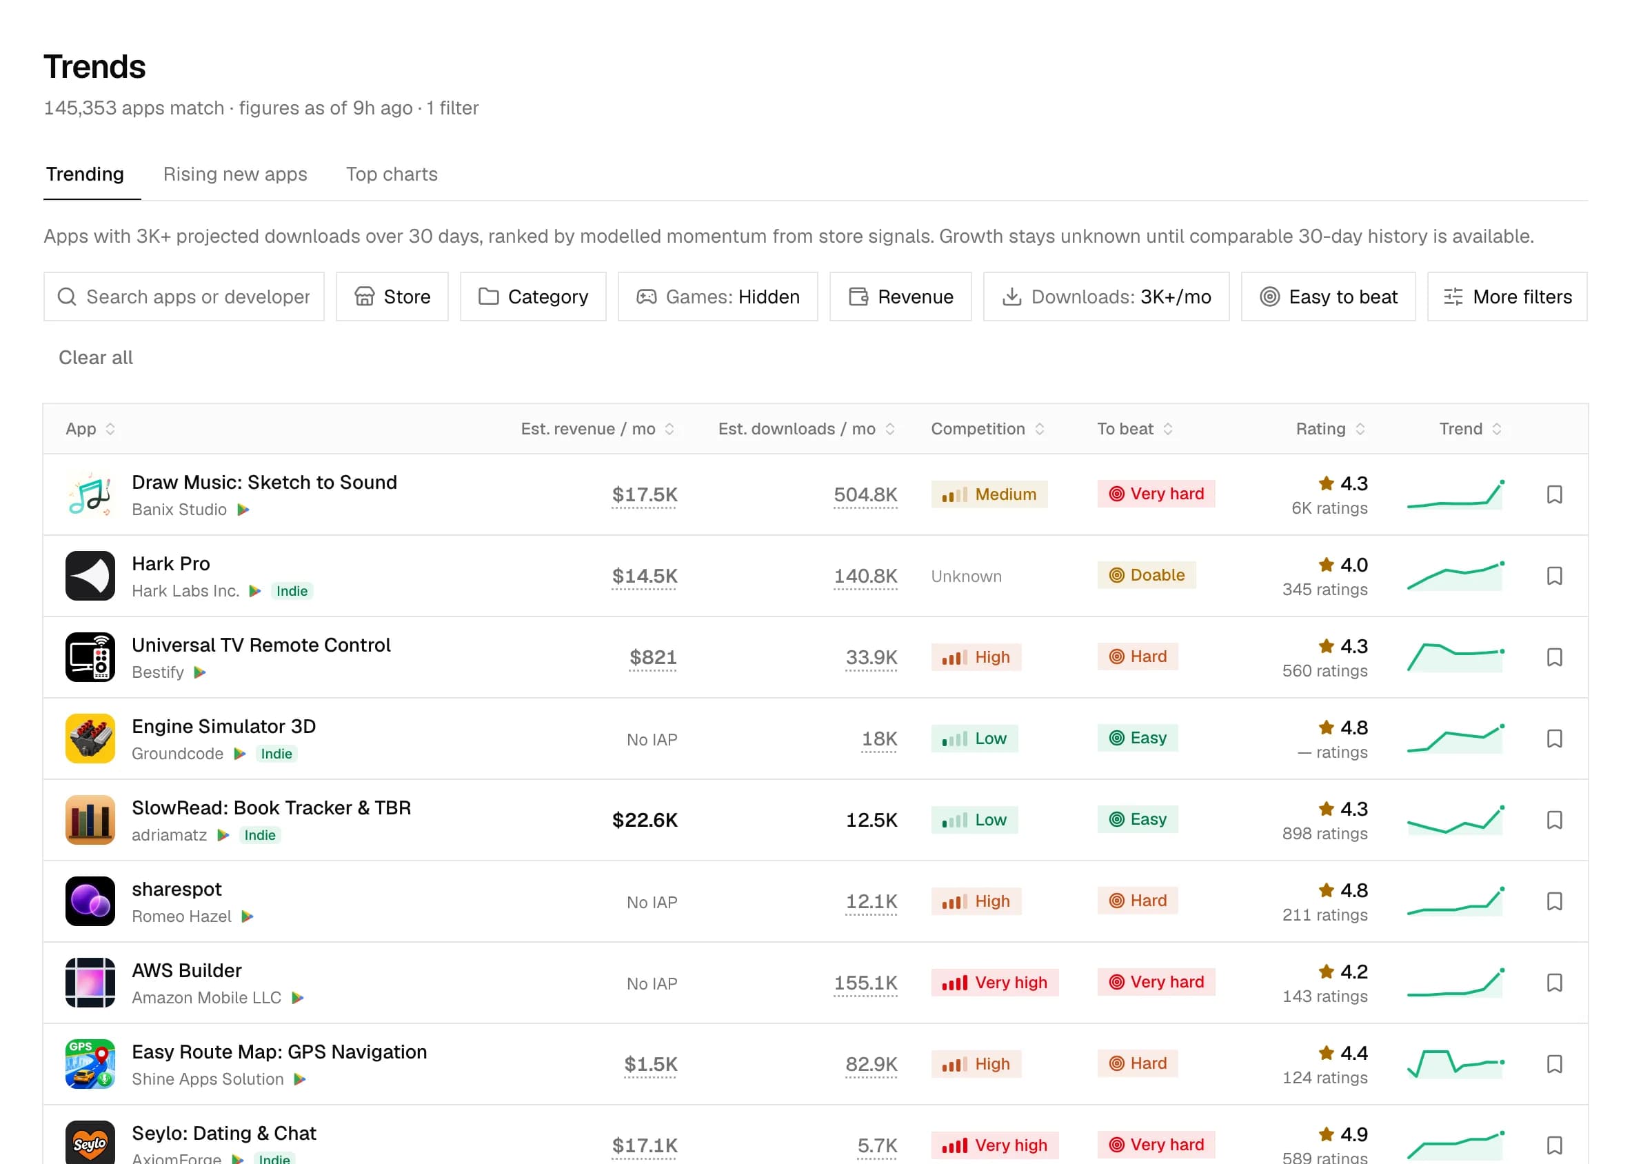Viewport: 1632px width, 1164px height.
Task: Click the Clear all filters button
Action: pos(96,358)
